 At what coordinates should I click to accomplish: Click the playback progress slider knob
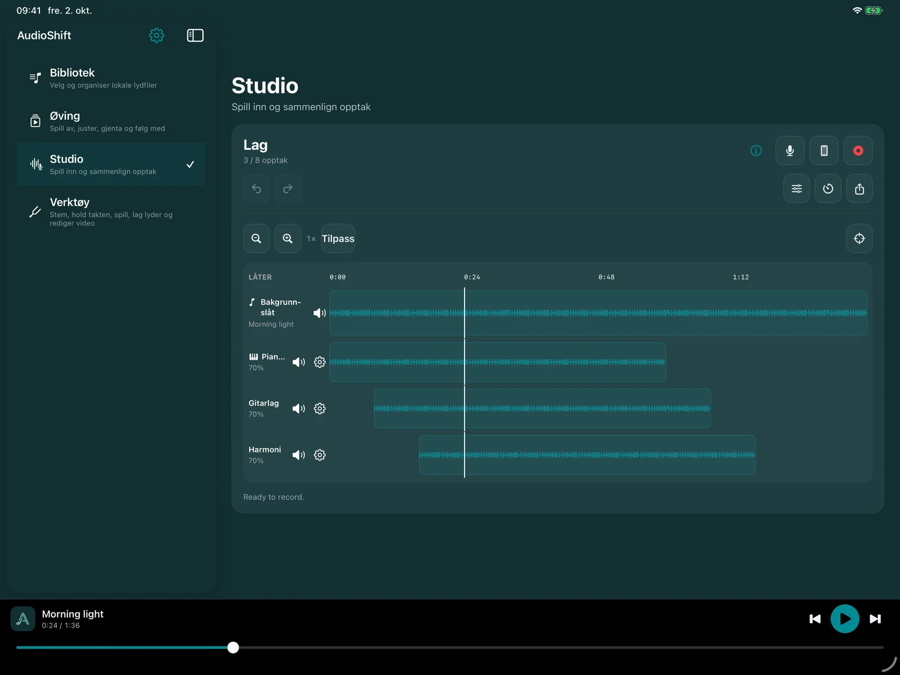point(233,647)
